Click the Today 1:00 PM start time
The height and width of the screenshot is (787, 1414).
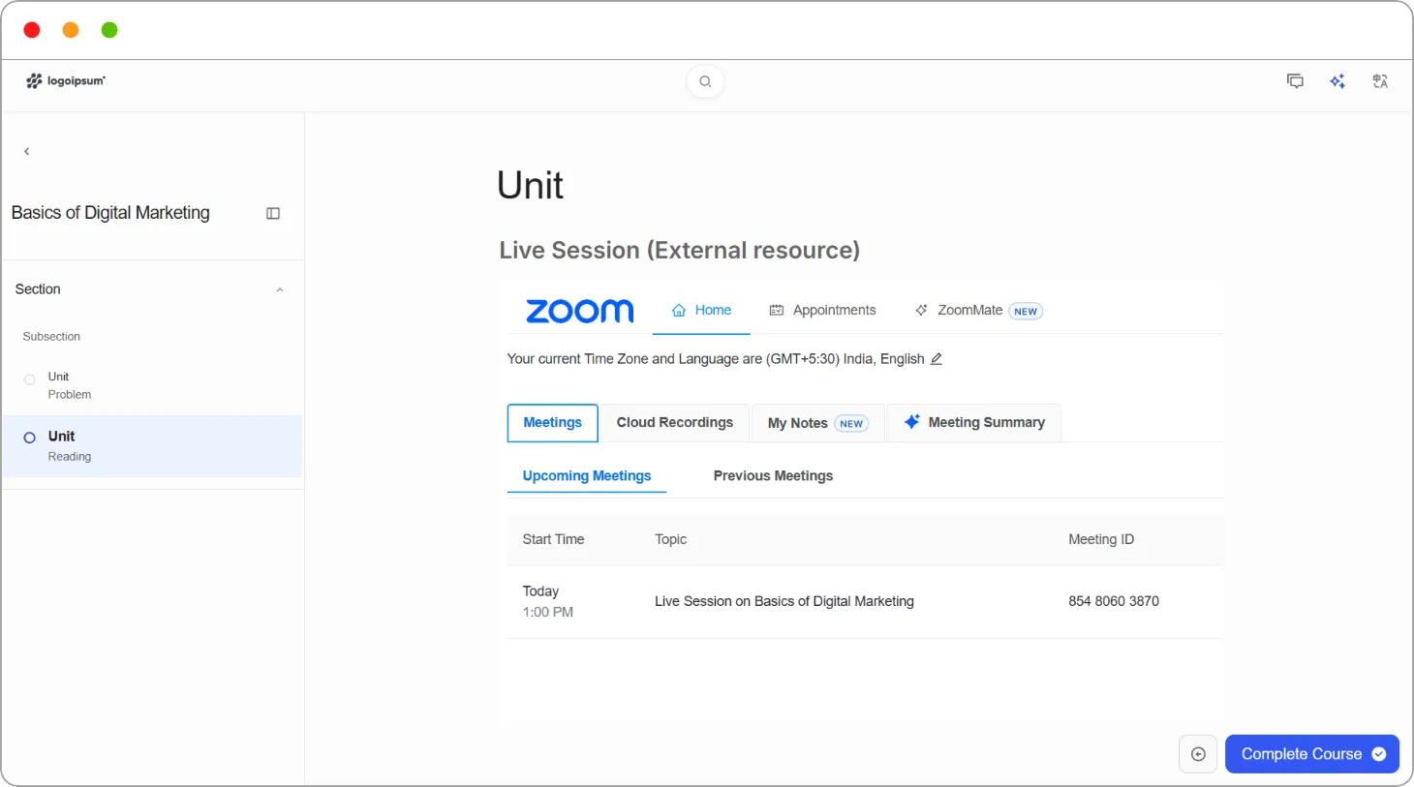pos(548,601)
